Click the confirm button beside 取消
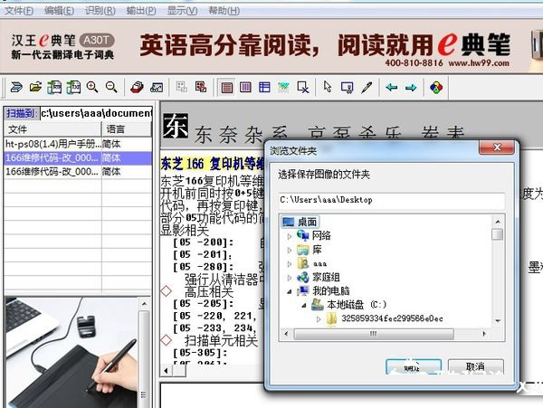This screenshot has height=408, width=543. [x=414, y=366]
